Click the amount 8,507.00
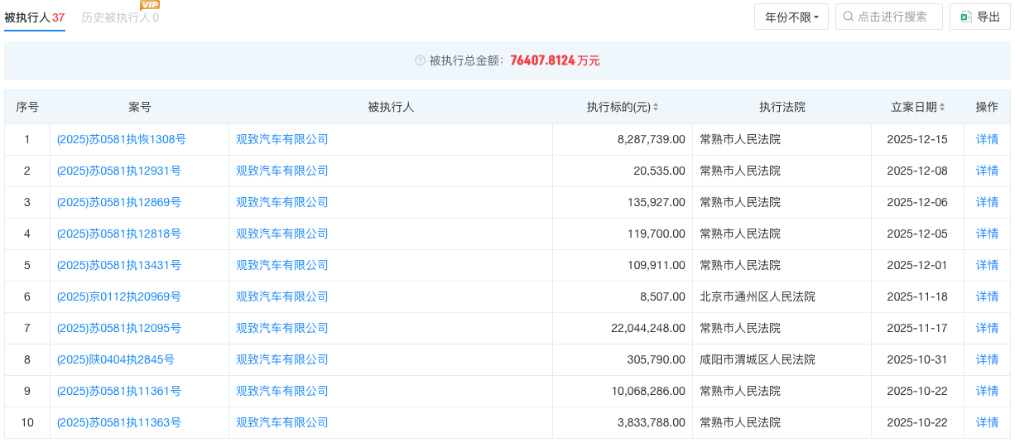 [x=663, y=296]
